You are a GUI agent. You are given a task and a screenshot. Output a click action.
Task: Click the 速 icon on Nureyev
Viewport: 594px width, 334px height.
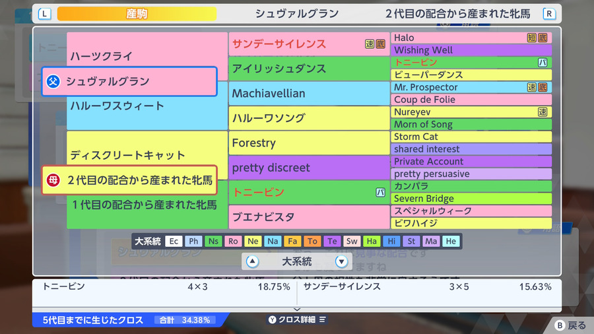[x=543, y=112]
